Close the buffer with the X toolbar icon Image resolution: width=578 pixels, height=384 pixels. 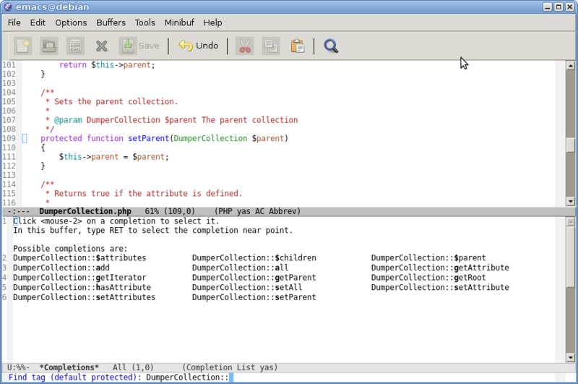pyautogui.click(x=101, y=46)
